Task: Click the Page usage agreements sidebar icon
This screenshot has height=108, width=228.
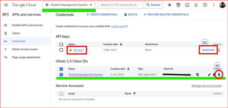Action: point(6,57)
